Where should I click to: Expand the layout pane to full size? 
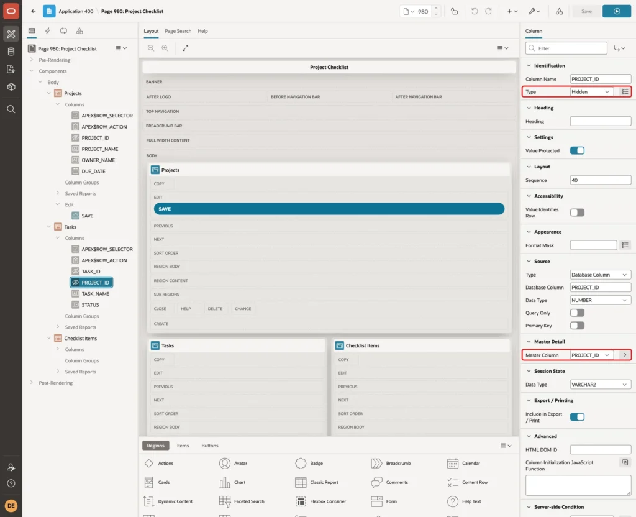point(185,48)
